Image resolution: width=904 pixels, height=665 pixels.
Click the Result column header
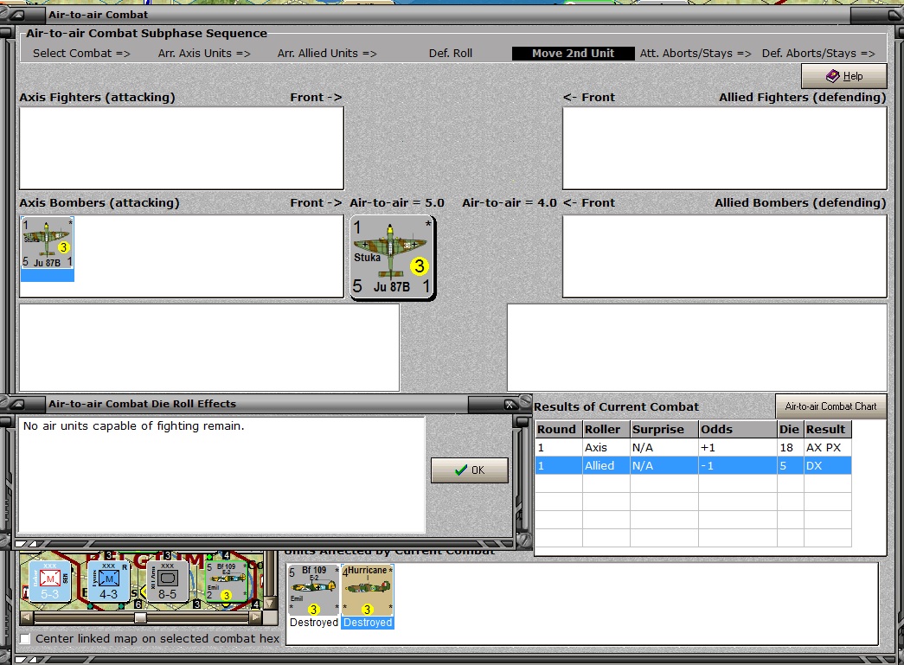click(x=827, y=429)
